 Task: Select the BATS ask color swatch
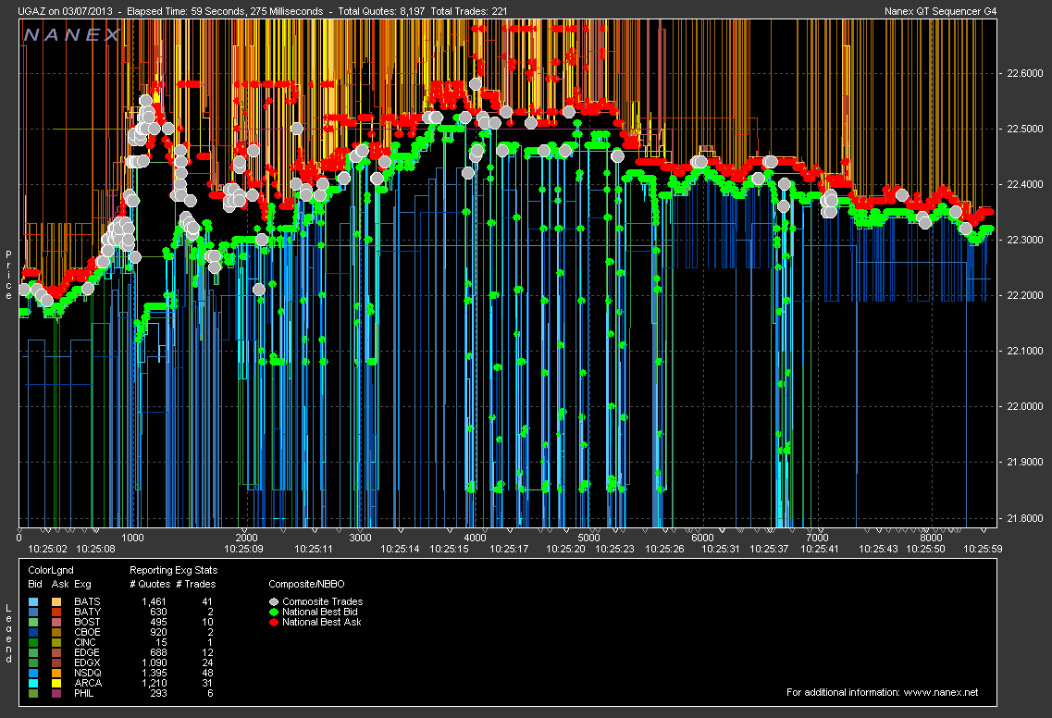point(56,602)
